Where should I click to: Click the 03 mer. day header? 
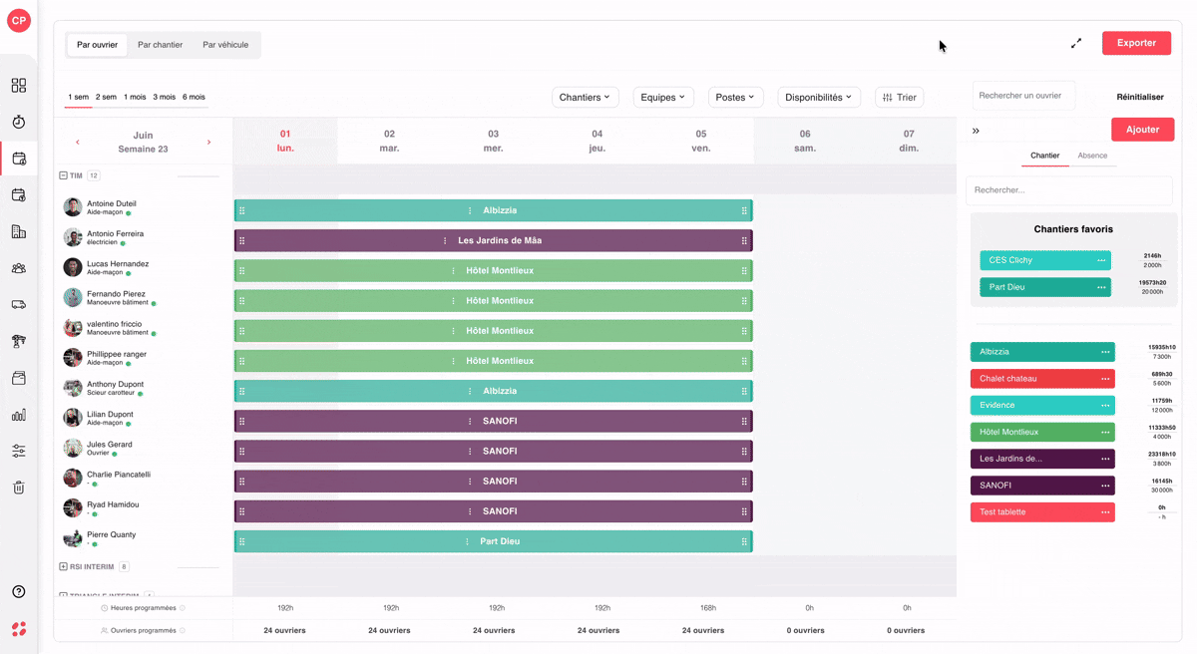(493, 141)
